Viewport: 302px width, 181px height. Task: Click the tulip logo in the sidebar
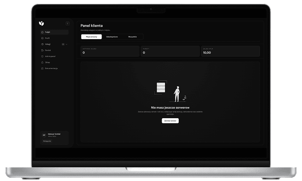(41, 23)
